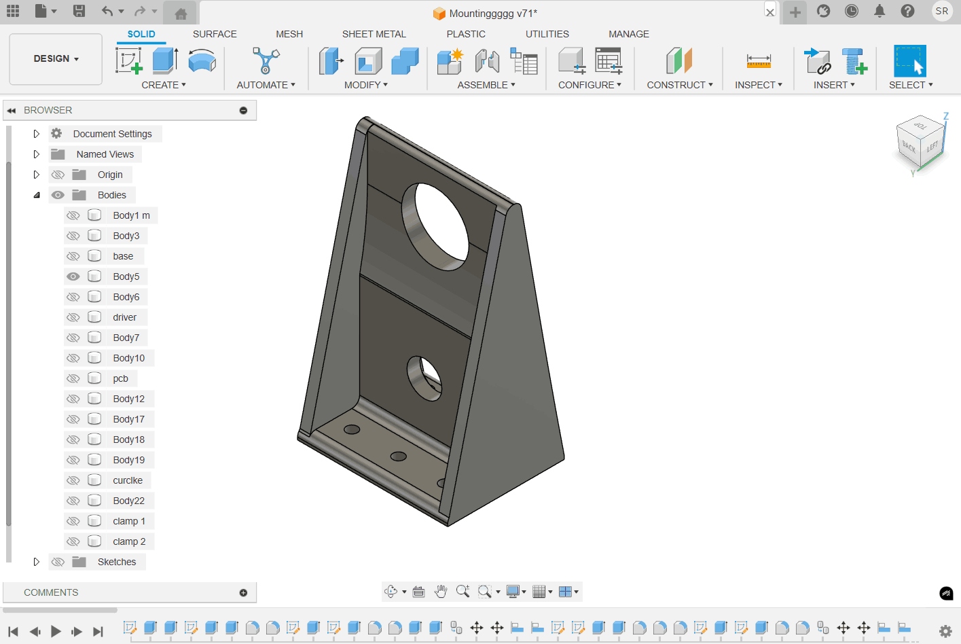The image size is (961, 644).
Task: Select the Offset Plane construct tool
Action: click(679, 61)
